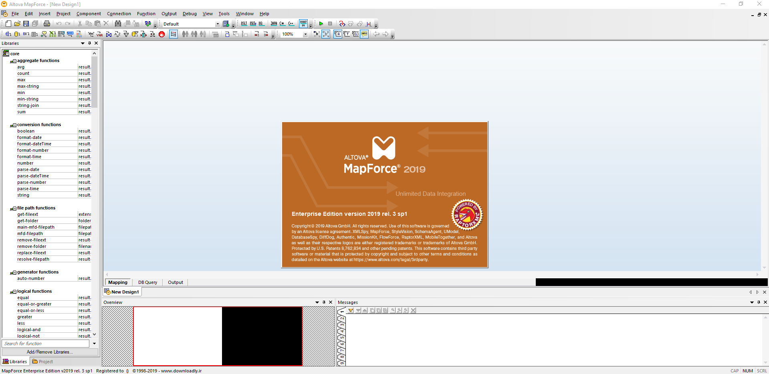Image resolution: width=769 pixels, height=374 pixels.
Task: Switch to the Output tab
Action: tap(176, 282)
